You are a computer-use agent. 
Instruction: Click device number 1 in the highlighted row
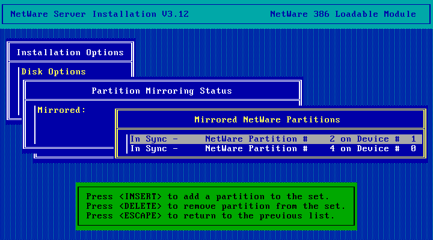click(413, 139)
